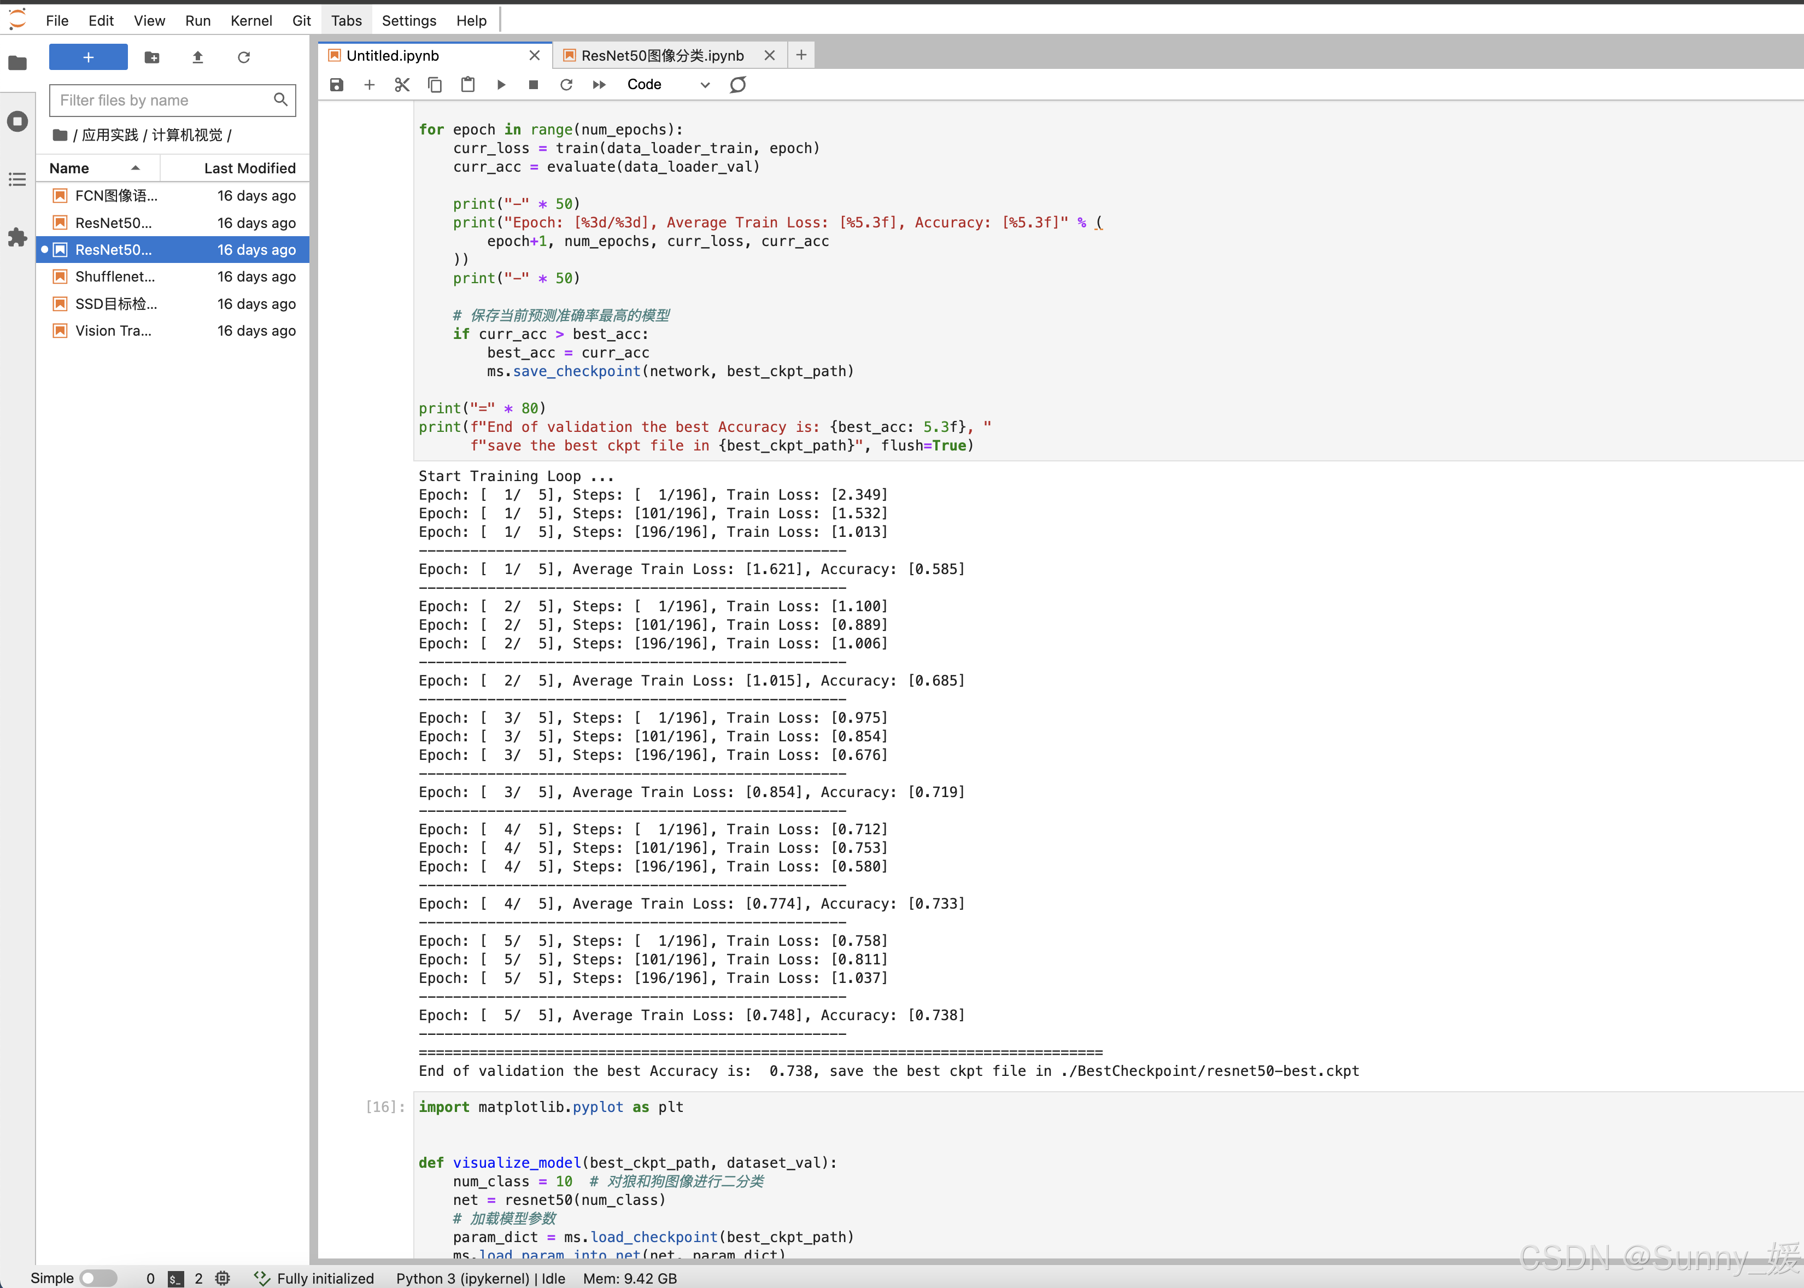The width and height of the screenshot is (1804, 1288).
Task: Open the View menu
Action: pyautogui.click(x=149, y=21)
